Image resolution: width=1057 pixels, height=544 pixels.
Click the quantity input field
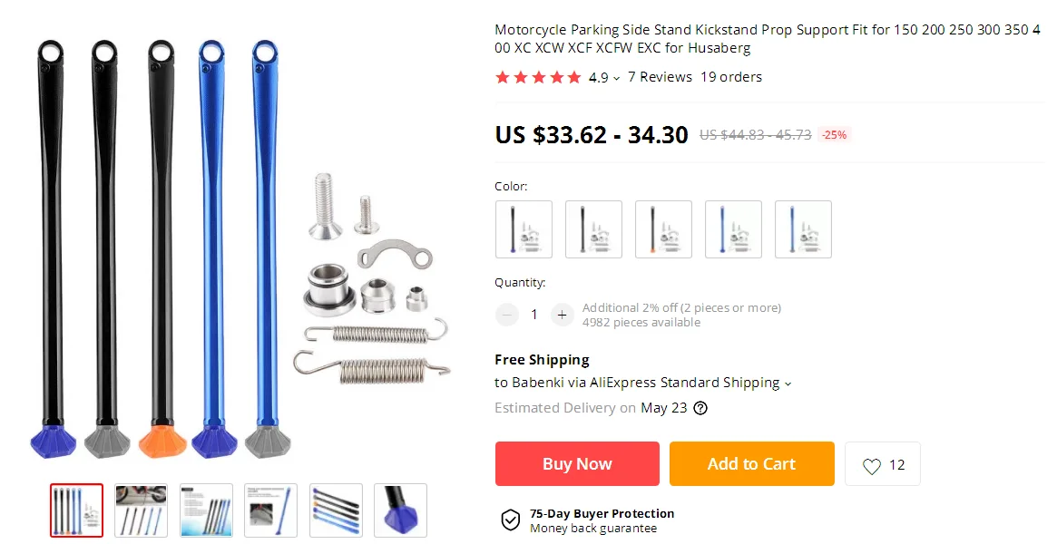coord(534,315)
